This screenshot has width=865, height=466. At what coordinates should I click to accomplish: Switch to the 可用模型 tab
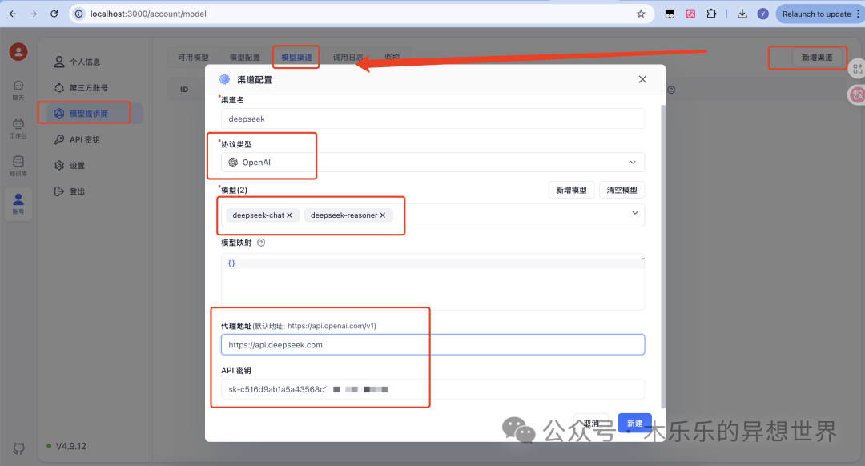tap(193, 58)
